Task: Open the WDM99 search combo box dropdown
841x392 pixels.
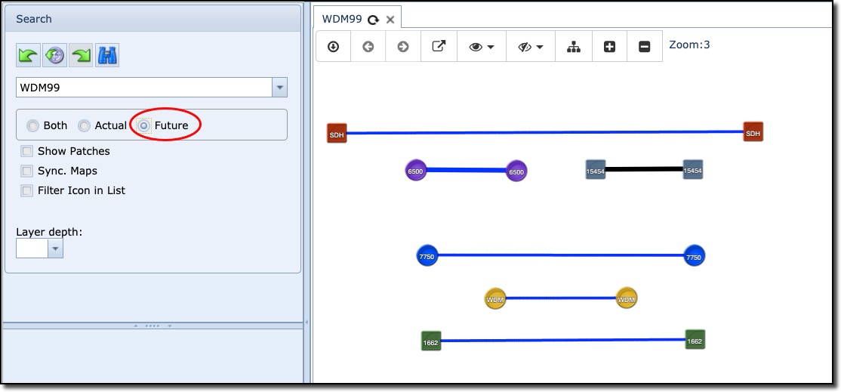Action: pos(280,88)
